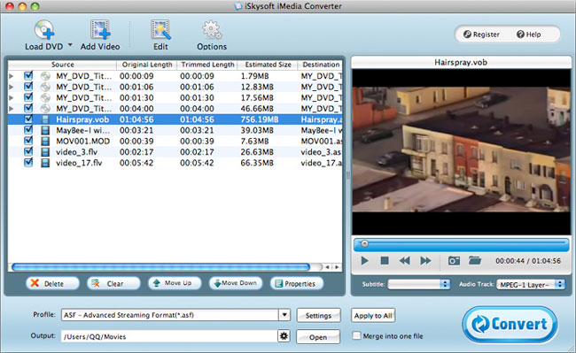Uncheck the 12.83MB MY_DVD title checkbox
Viewport: 576px width, 353px height.
(x=28, y=87)
